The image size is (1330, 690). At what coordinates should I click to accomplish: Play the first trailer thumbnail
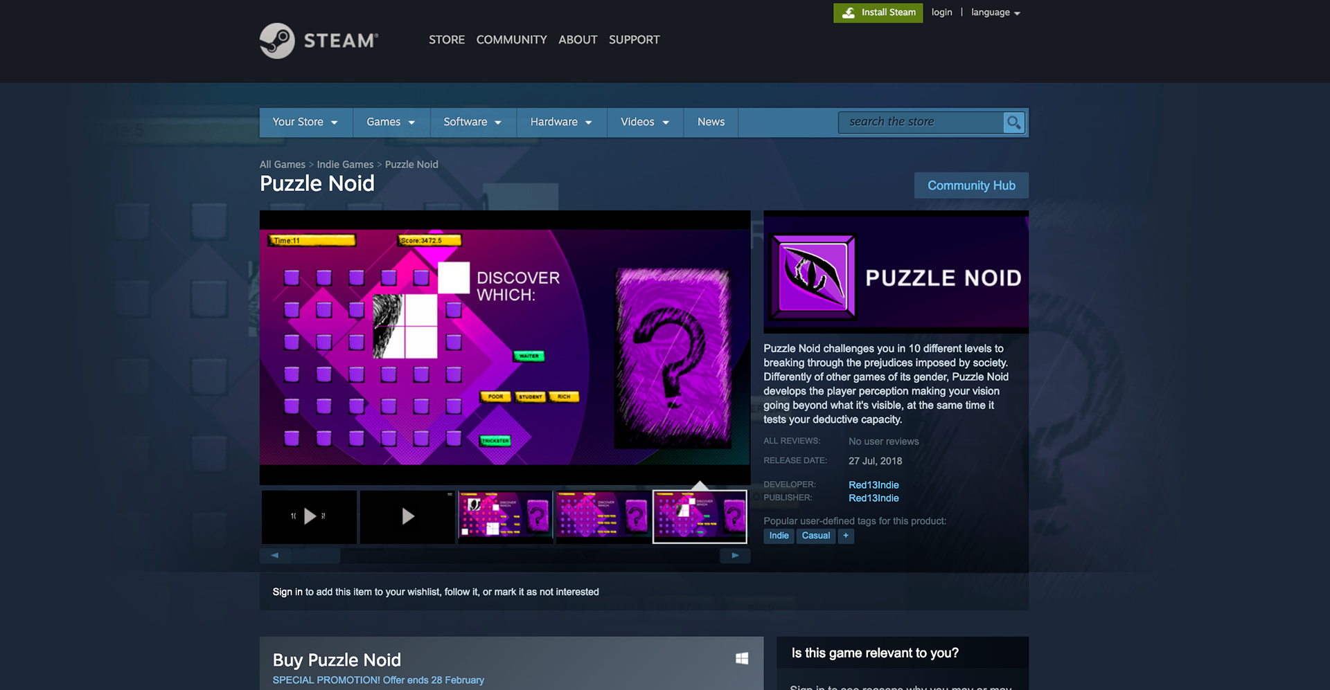[309, 516]
